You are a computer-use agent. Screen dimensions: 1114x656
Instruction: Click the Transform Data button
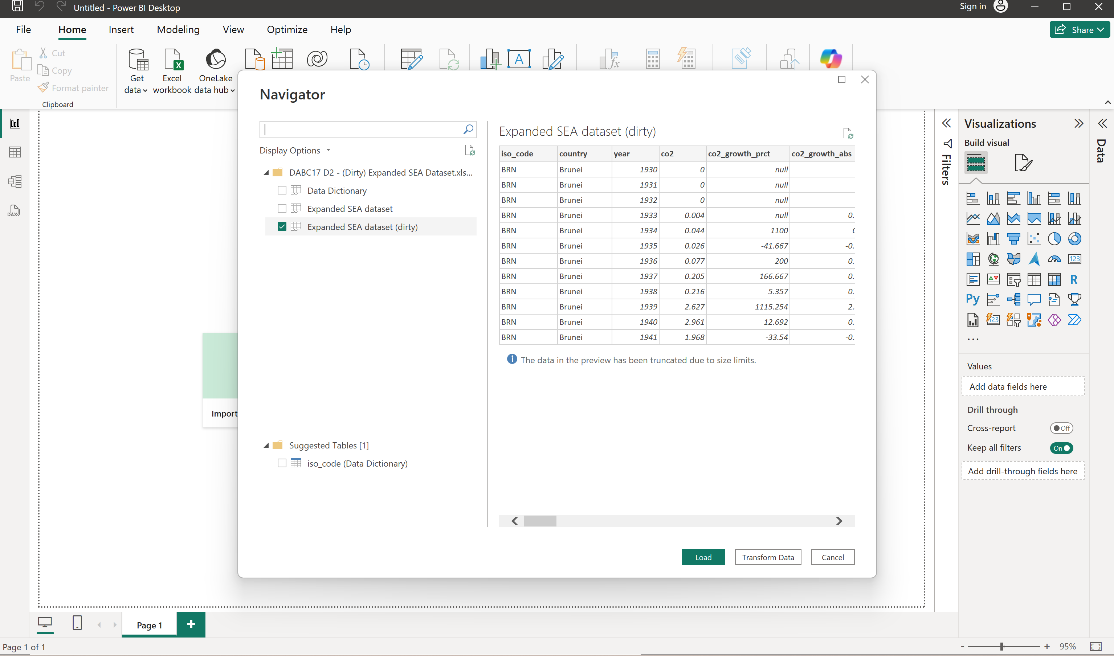click(768, 557)
